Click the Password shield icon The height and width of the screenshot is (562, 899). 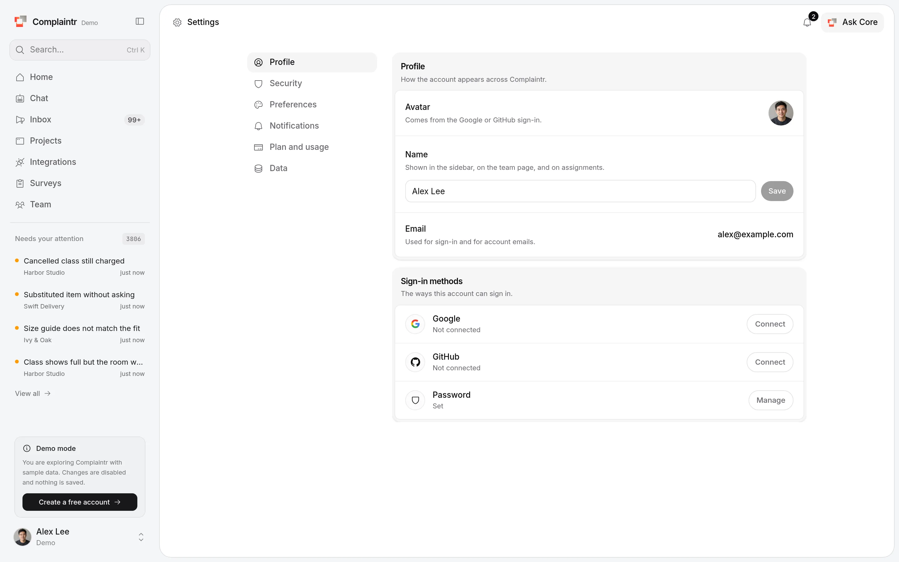tap(415, 400)
